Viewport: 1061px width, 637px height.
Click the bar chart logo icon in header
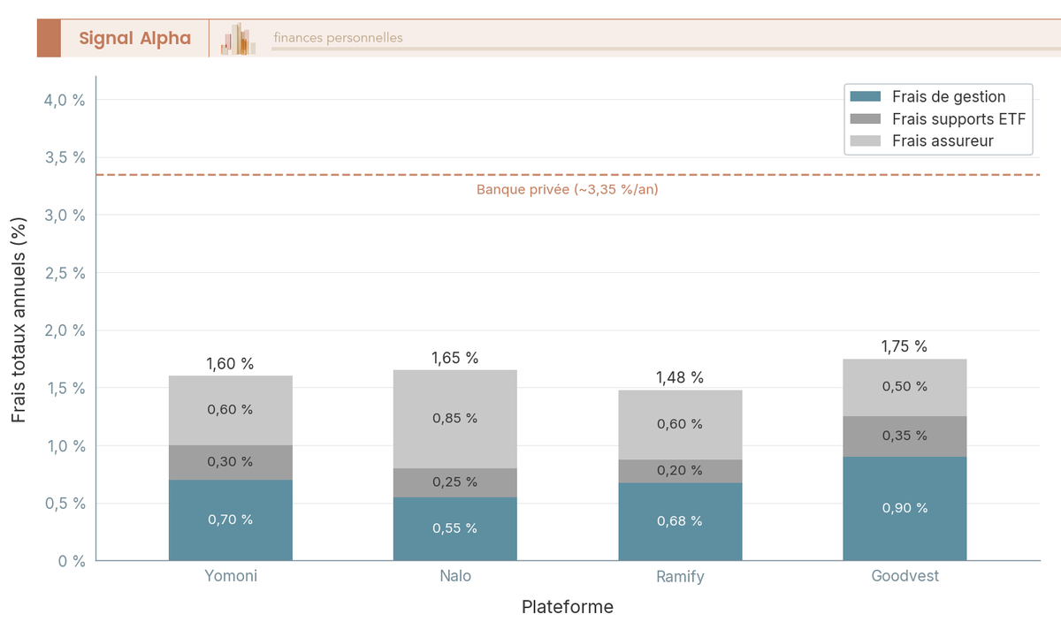239,39
